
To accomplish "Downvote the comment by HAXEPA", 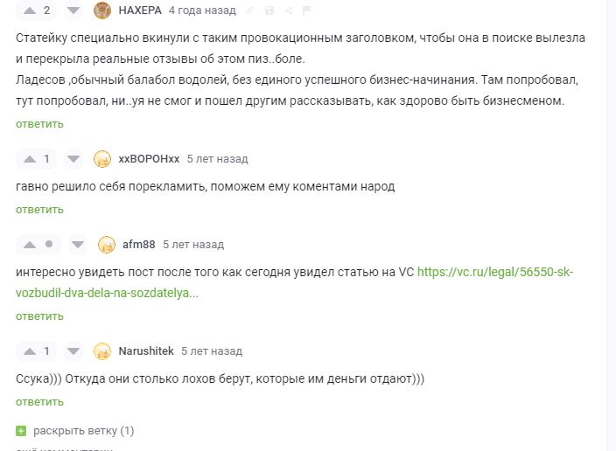I will pos(74,10).
